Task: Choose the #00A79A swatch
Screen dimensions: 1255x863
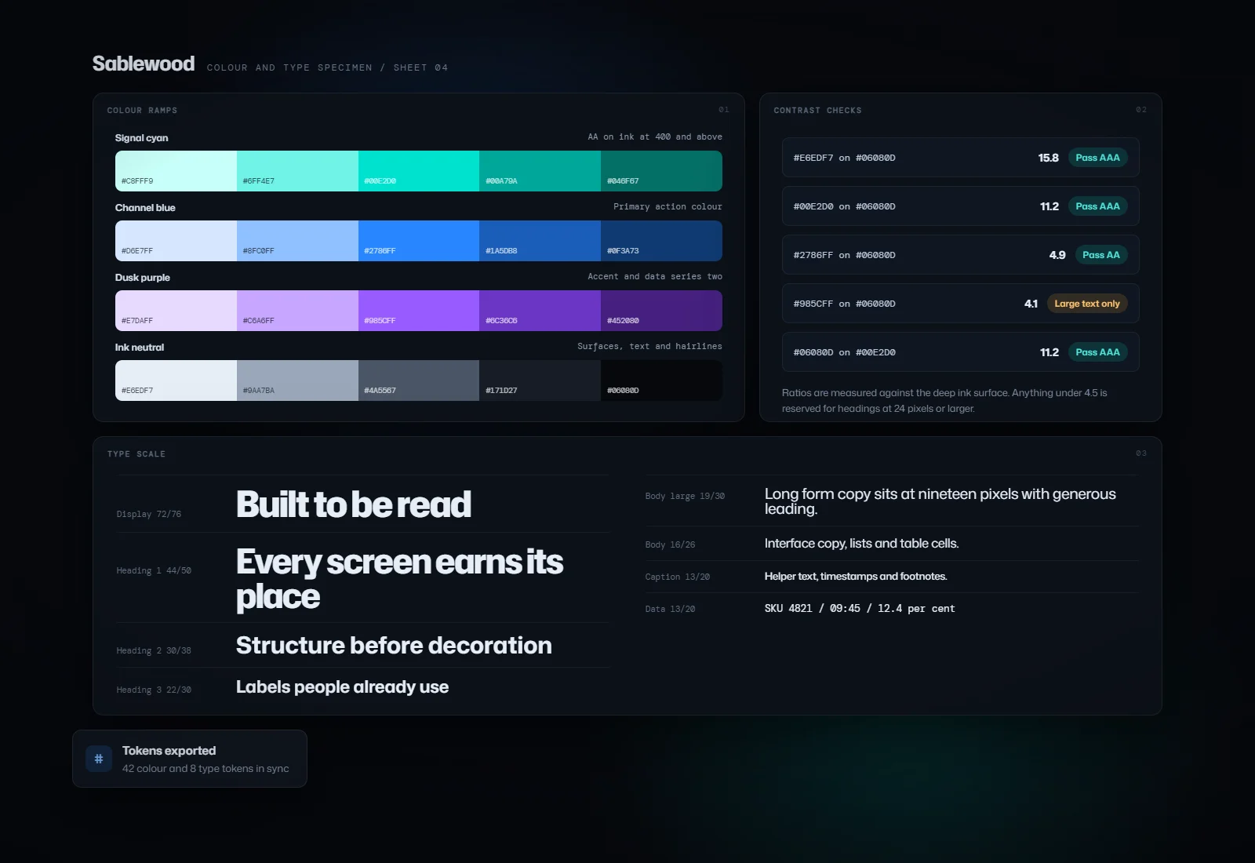Action: click(x=540, y=171)
